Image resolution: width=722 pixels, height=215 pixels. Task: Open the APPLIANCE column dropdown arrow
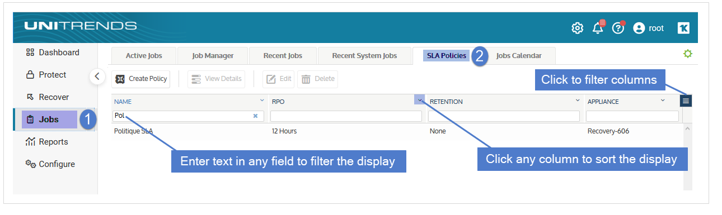coord(663,101)
